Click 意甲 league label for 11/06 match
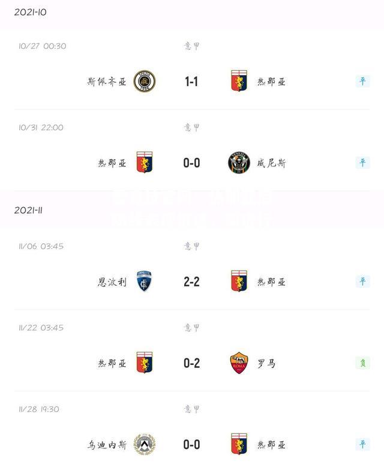Viewport: 384px width, 467px height. point(192,246)
